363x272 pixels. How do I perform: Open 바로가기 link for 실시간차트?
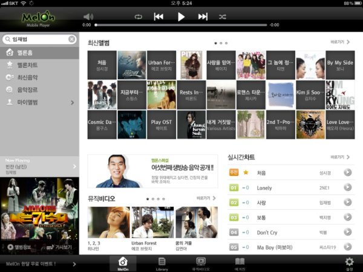(340, 157)
